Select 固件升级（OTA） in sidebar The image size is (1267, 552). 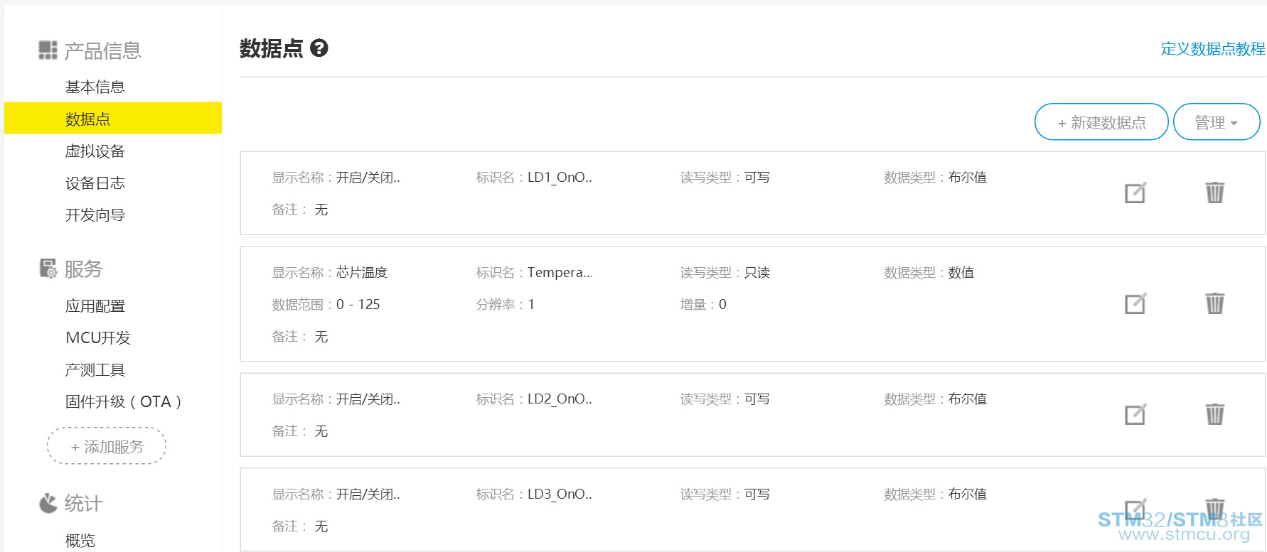point(124,402)
